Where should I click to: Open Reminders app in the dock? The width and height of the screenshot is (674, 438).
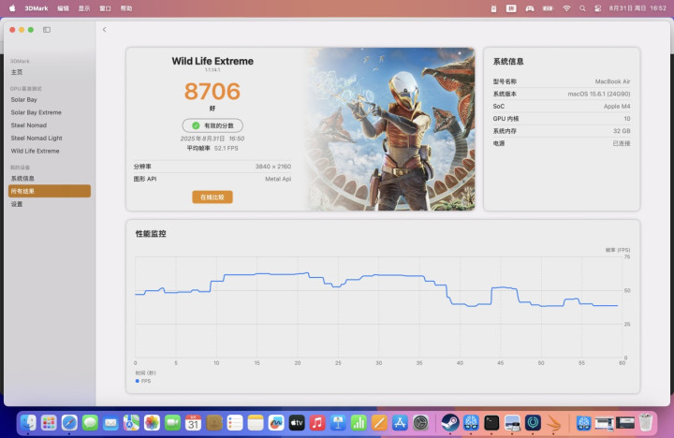point(235,423)
